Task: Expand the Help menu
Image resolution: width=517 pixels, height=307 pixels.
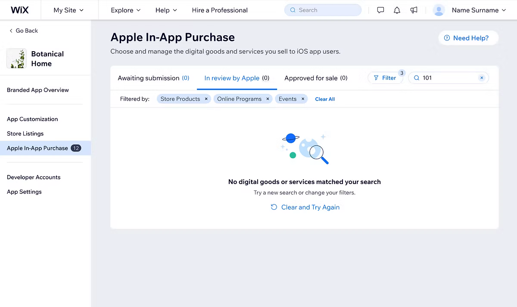Action: click(166, 10)
